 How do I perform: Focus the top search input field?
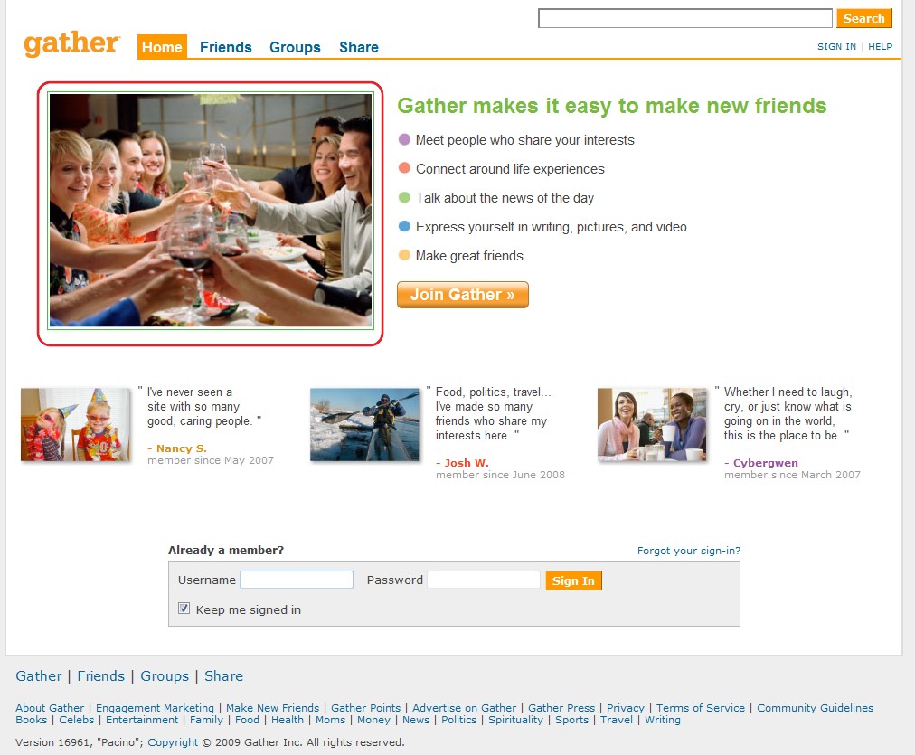pos(685,18)
